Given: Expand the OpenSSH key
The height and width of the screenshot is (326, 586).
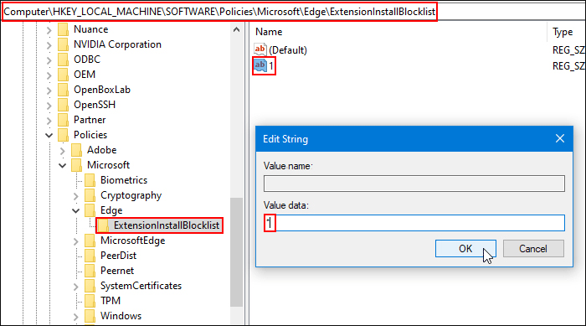Looking at the screenshot, I should pyautogui.click(x=49, y=106).
